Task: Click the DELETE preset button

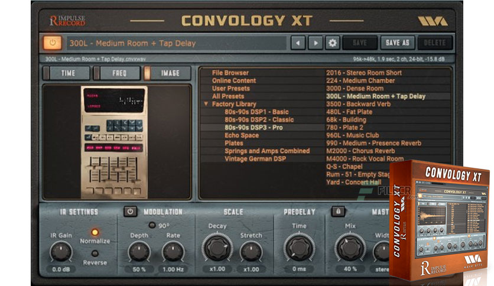Action: (435, 43)
